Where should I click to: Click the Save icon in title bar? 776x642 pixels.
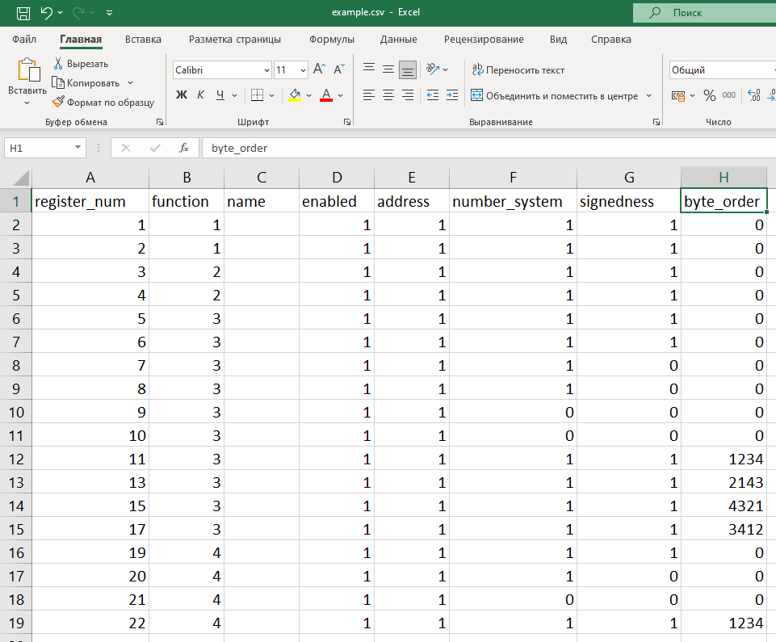[23, 13]
